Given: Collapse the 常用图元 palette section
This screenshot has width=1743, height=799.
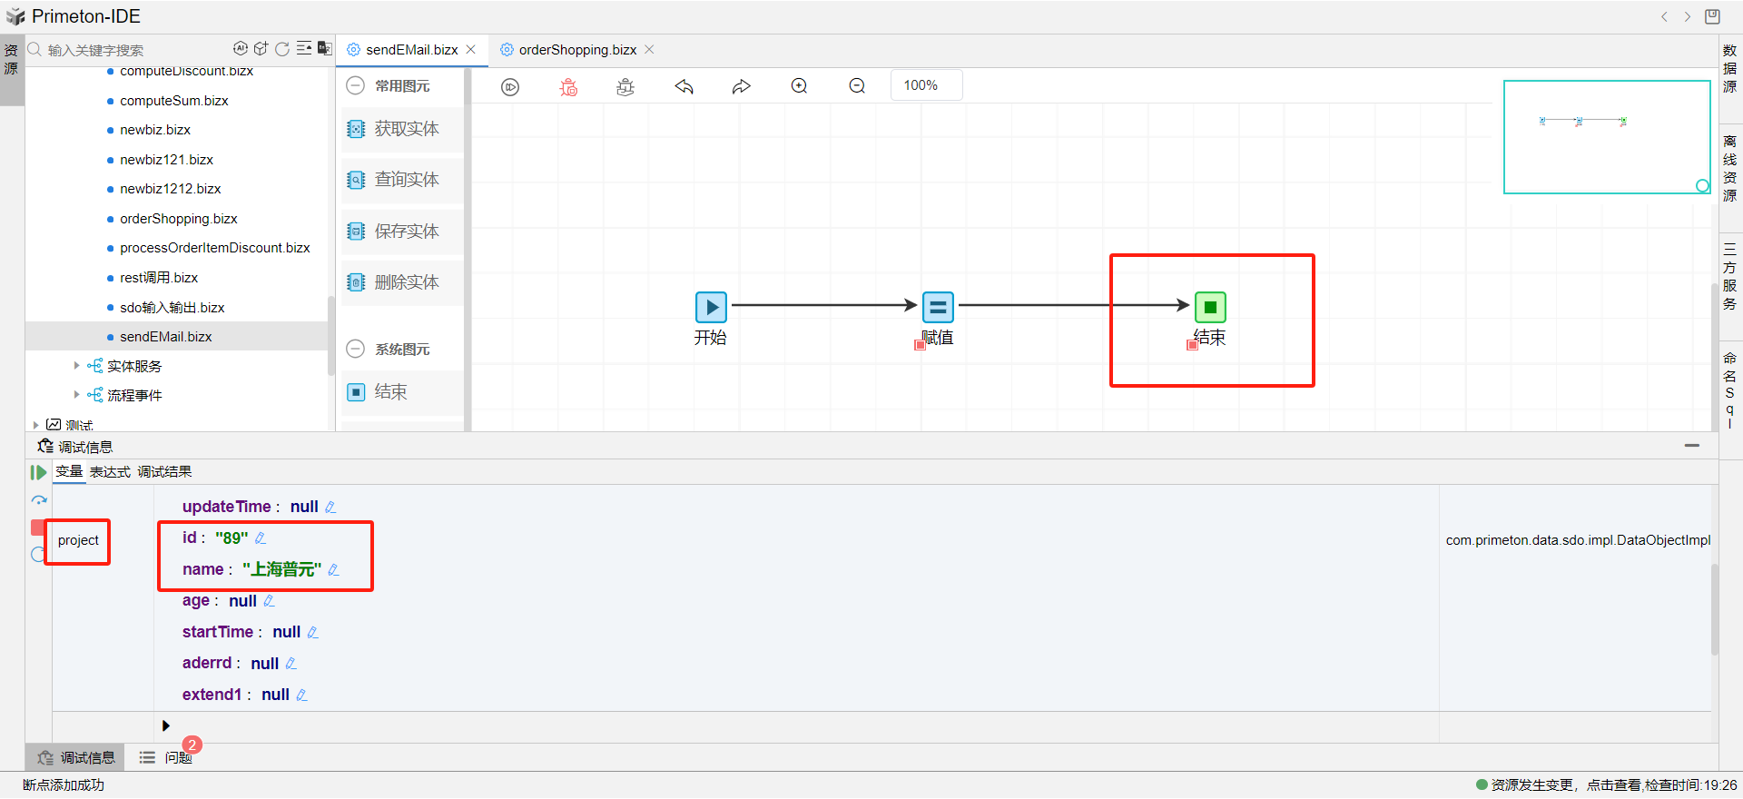Looking at the screenshot, I should (x=356, y=85).
